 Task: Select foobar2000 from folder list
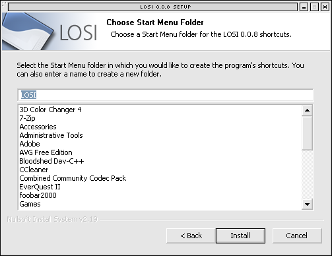point(38,195)
